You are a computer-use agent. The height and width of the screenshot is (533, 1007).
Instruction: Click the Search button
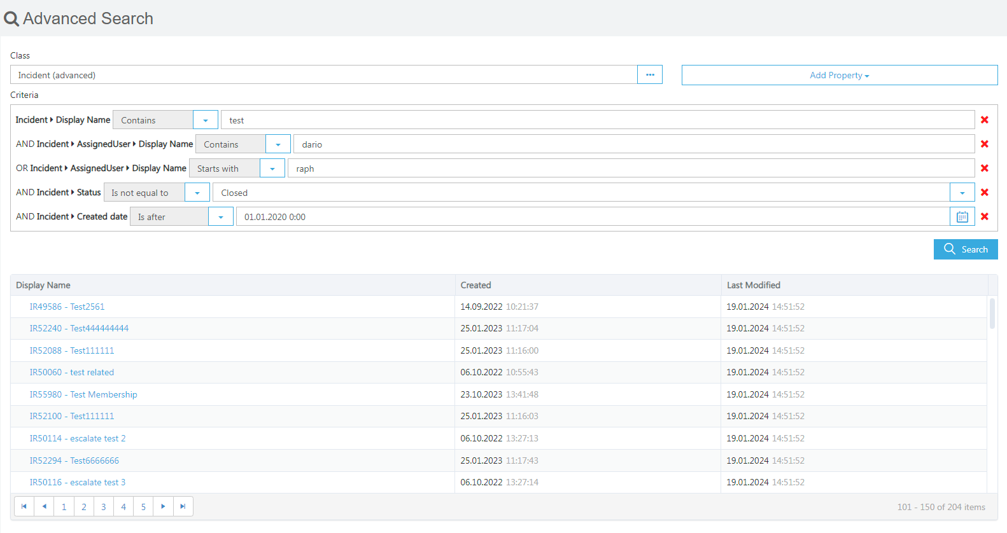pos(965,249)
